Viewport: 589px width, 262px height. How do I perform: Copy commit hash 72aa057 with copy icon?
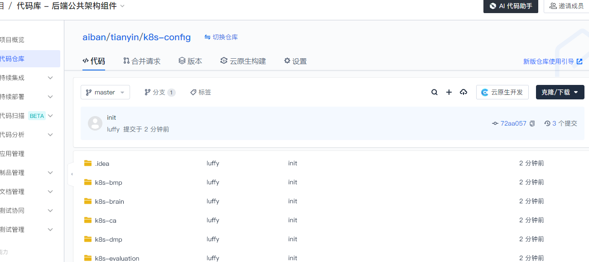tap(532, 123)
